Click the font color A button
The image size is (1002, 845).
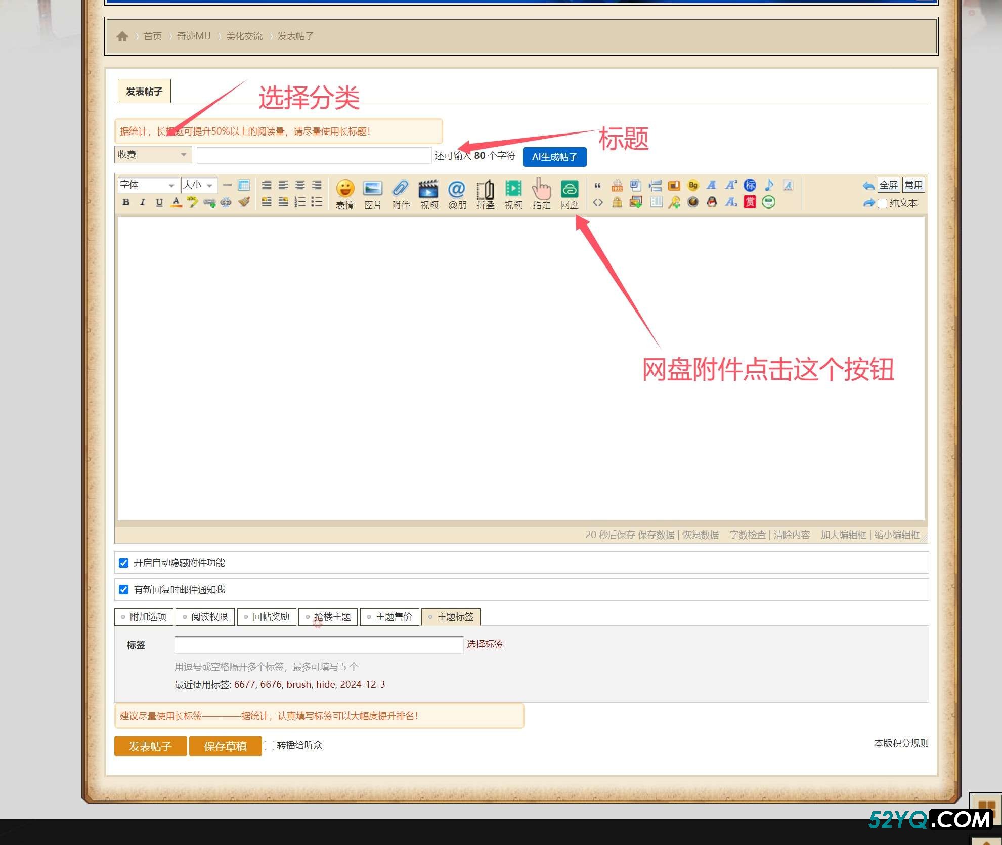(x=176, y=202)
